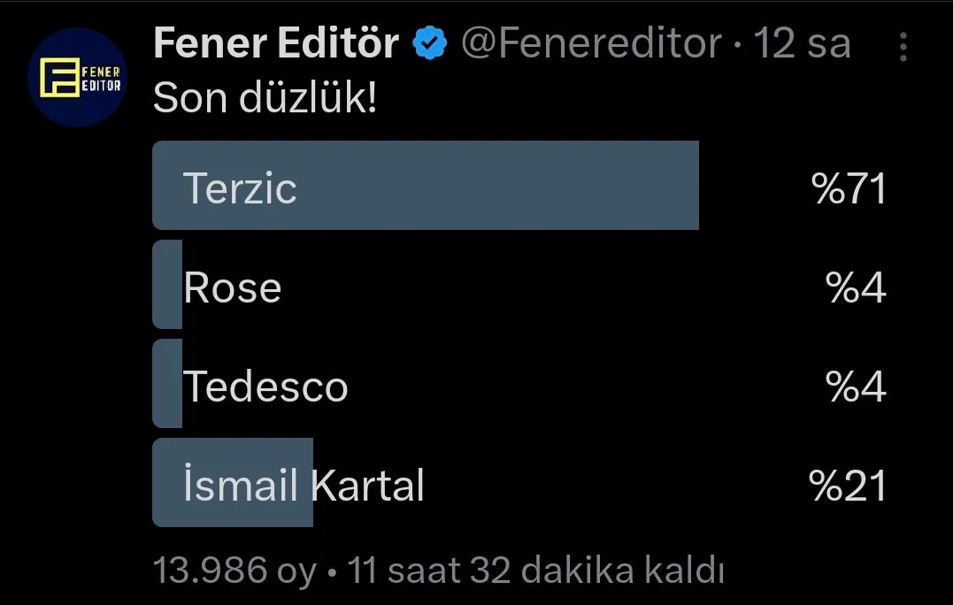Click the İsmail Kartal progress bar
Image resolution: width=953 pixels, height=605 pixels.
point(233,482)
